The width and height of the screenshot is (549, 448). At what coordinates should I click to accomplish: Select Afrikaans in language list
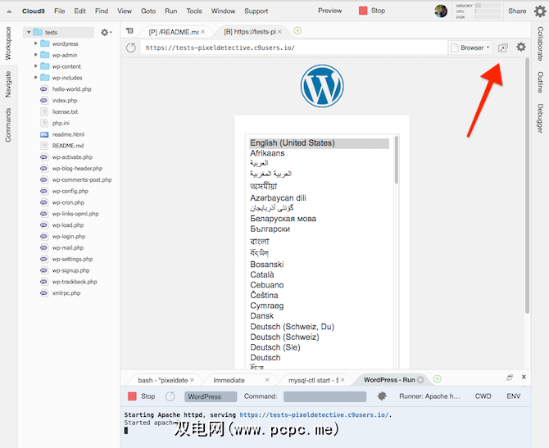267,153
